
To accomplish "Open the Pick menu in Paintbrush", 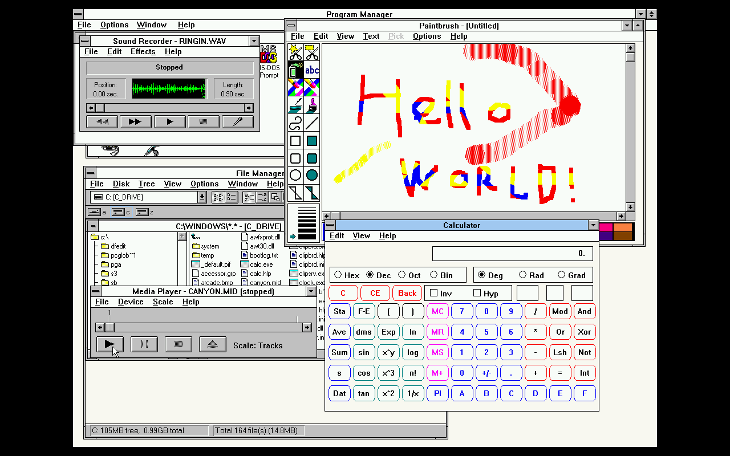I will click(x=396, y=36).
